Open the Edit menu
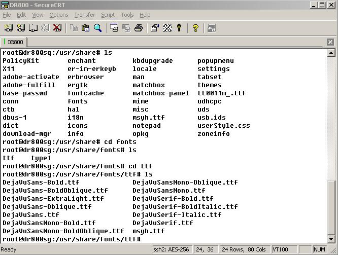 tap(21, 15)
